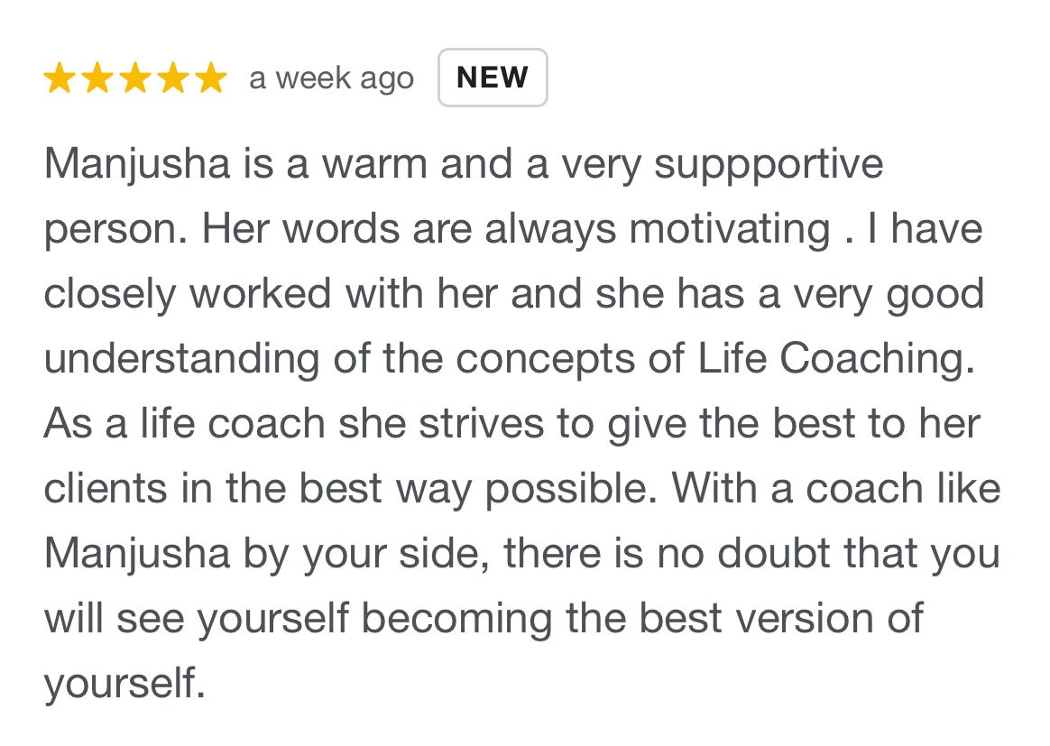This screenshot has width=1050, height=746.
Task: Click the word 'clients' in the review
Action: point(106,488)
